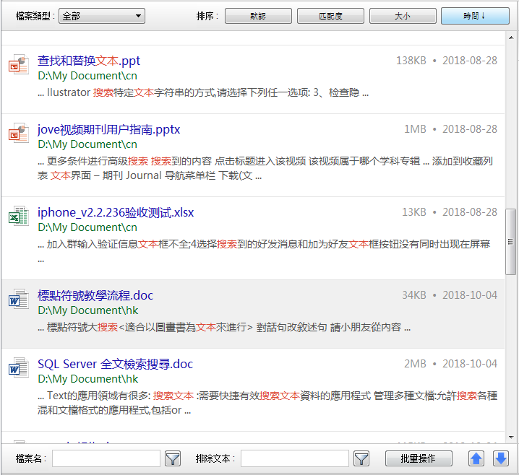The image size is (519, 475).
Task: Jump to next result with down arrow
Action: tap(501, 458)
